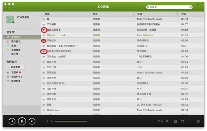The width and height of the screenshot is (207, 131).
Task: Toggle heart for Thank You
Action: 43,110
